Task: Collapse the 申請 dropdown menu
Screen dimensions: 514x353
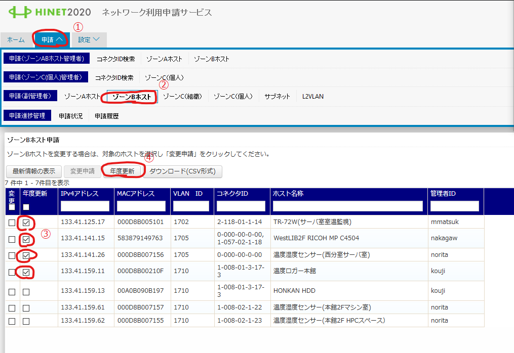Action: pos(52,39)
